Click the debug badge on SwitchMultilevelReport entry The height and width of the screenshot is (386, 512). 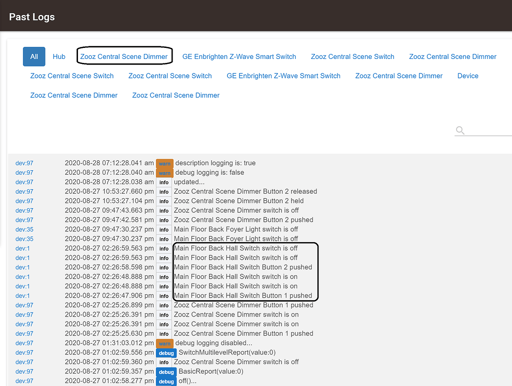coord(166,353)
